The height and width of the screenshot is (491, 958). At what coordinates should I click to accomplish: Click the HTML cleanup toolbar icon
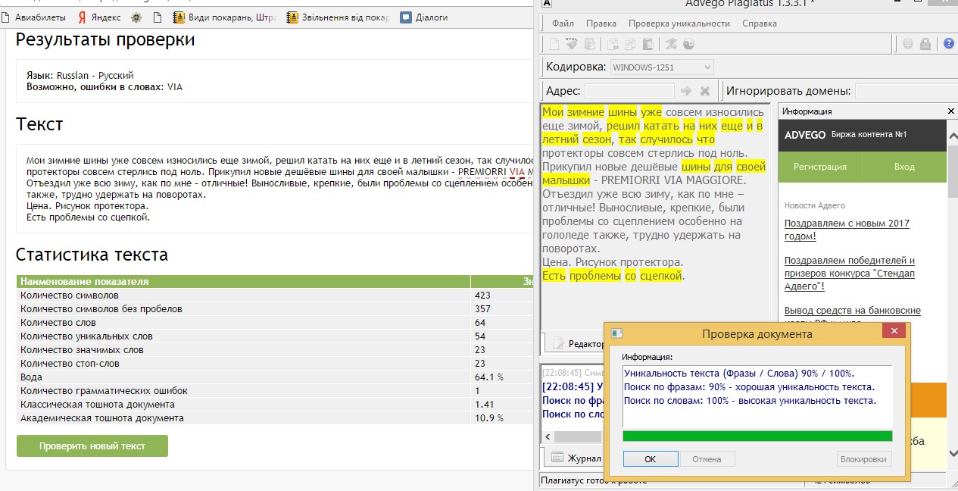click(x=571, y=44)
